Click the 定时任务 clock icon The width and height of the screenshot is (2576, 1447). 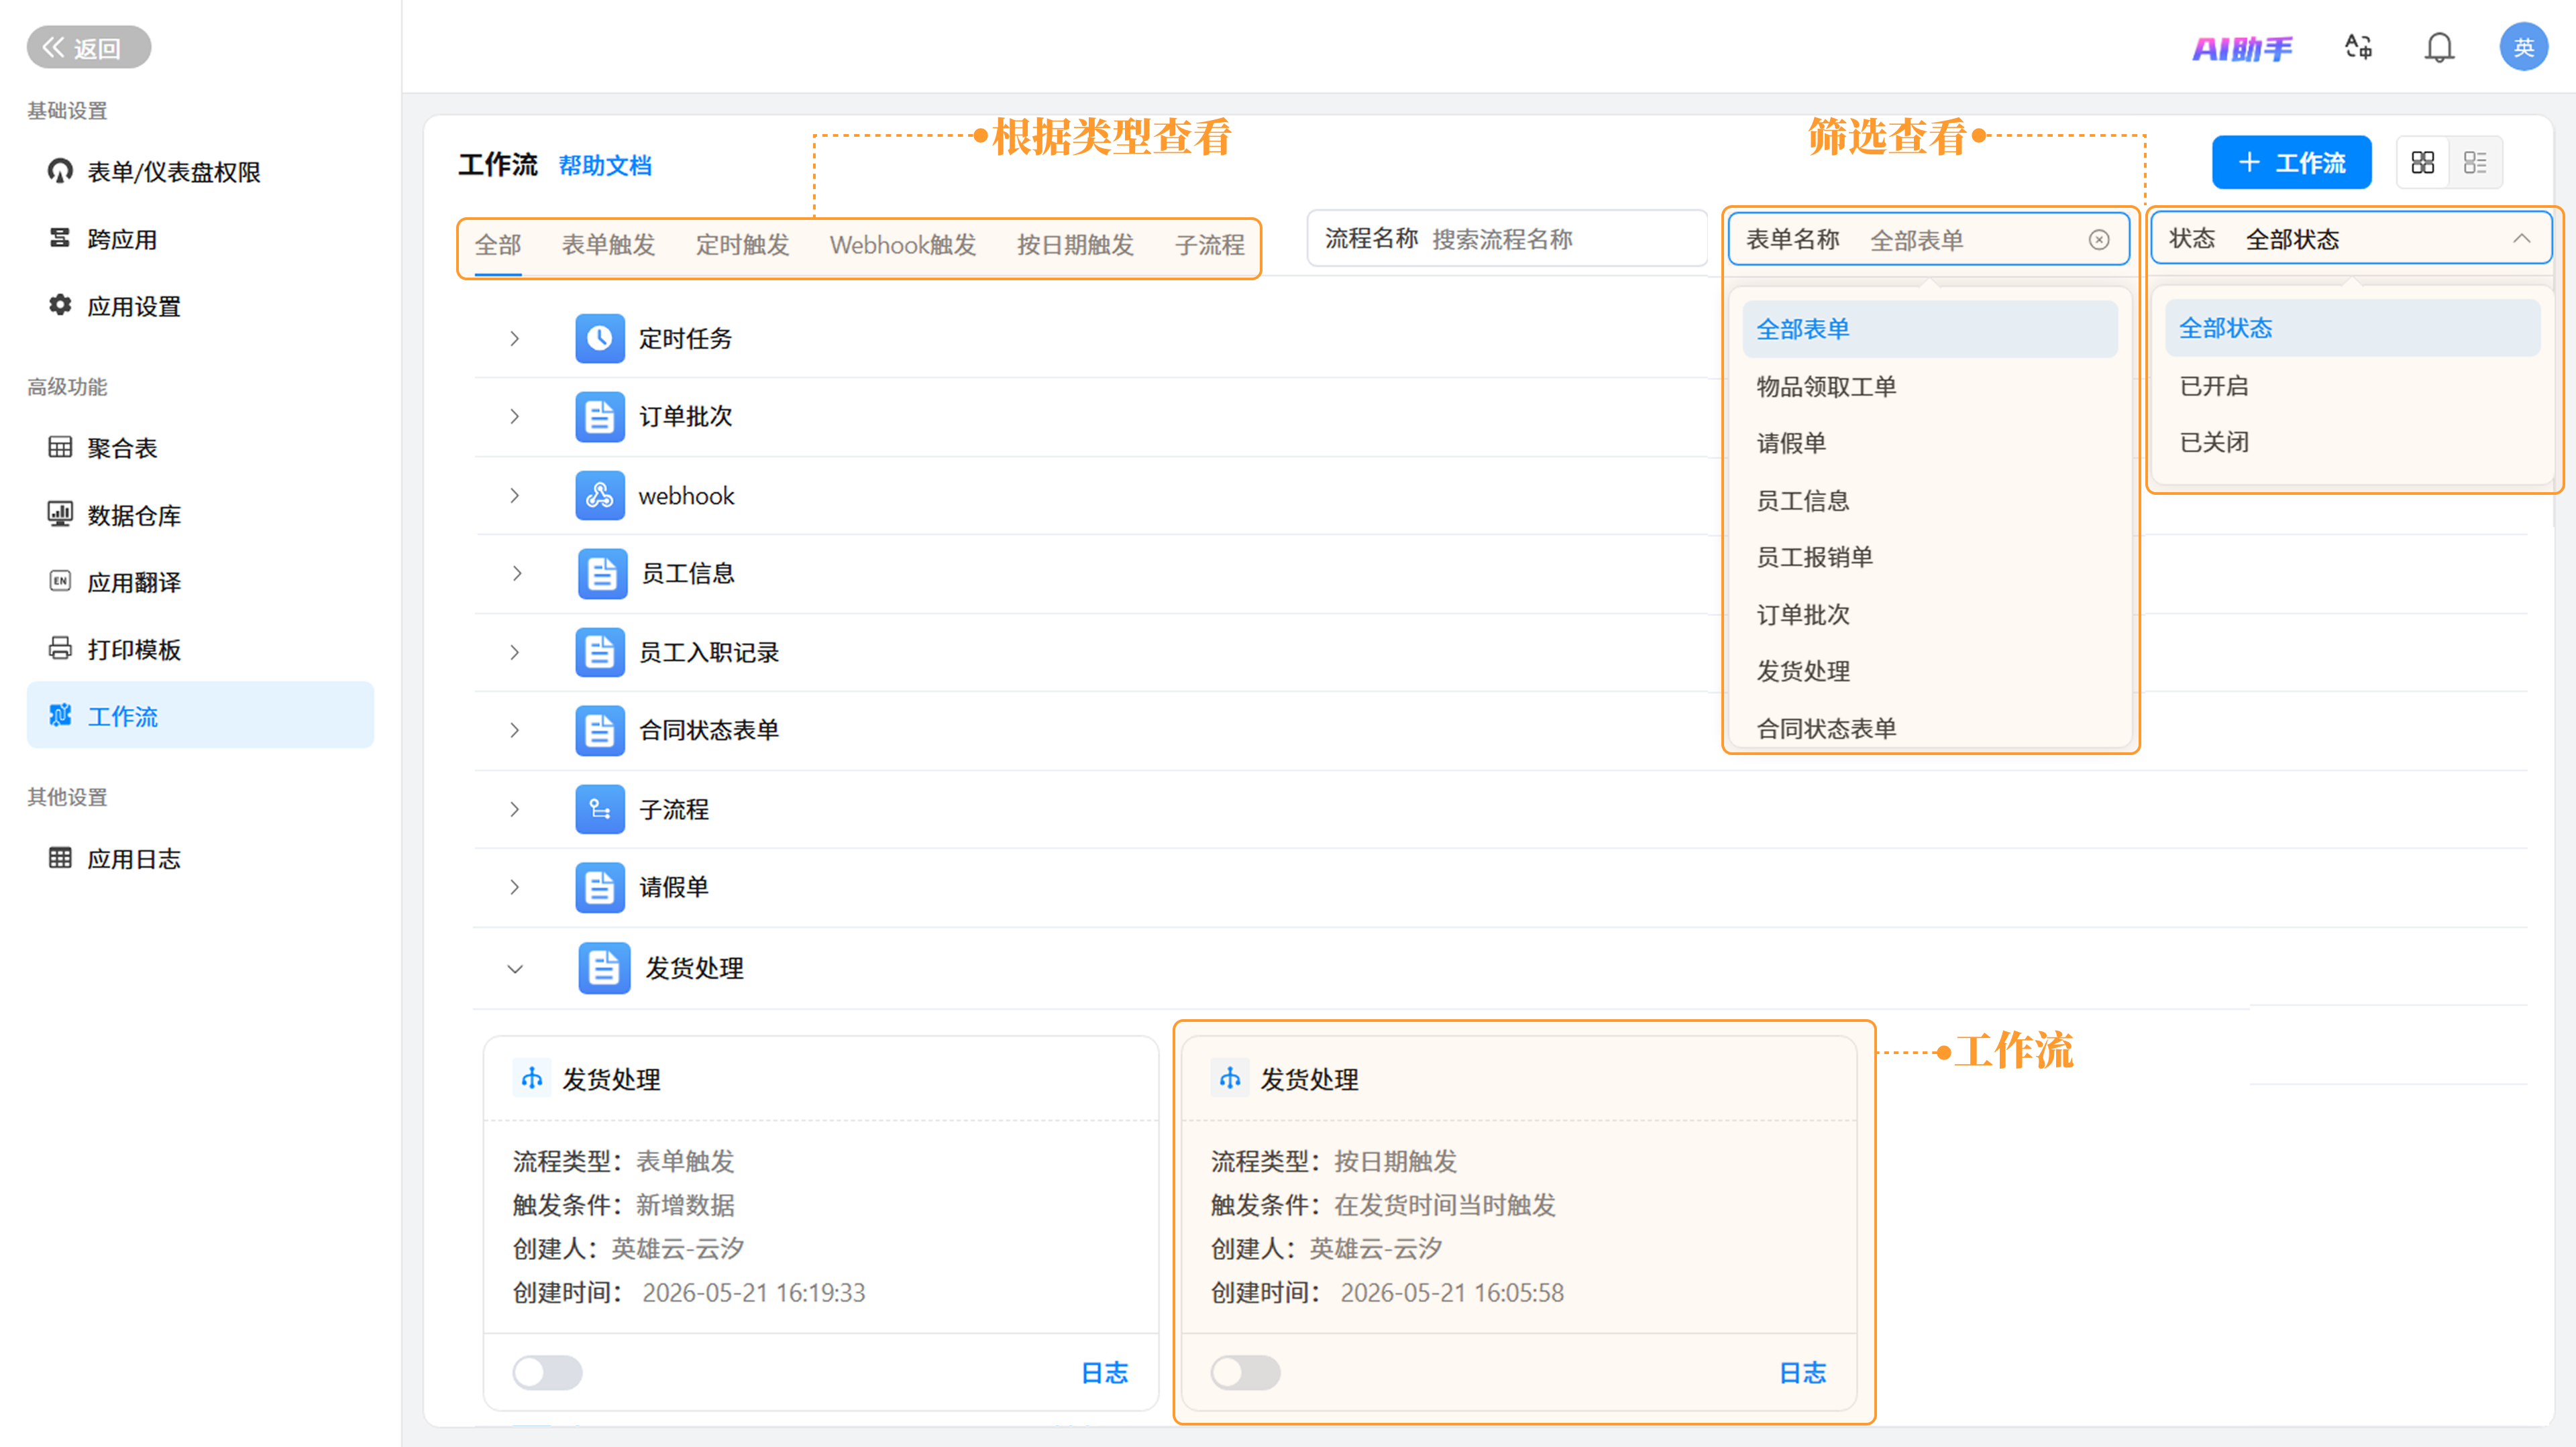(600, 338)
